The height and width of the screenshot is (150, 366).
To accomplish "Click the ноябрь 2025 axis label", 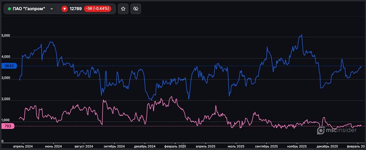I will click(297, 146).
